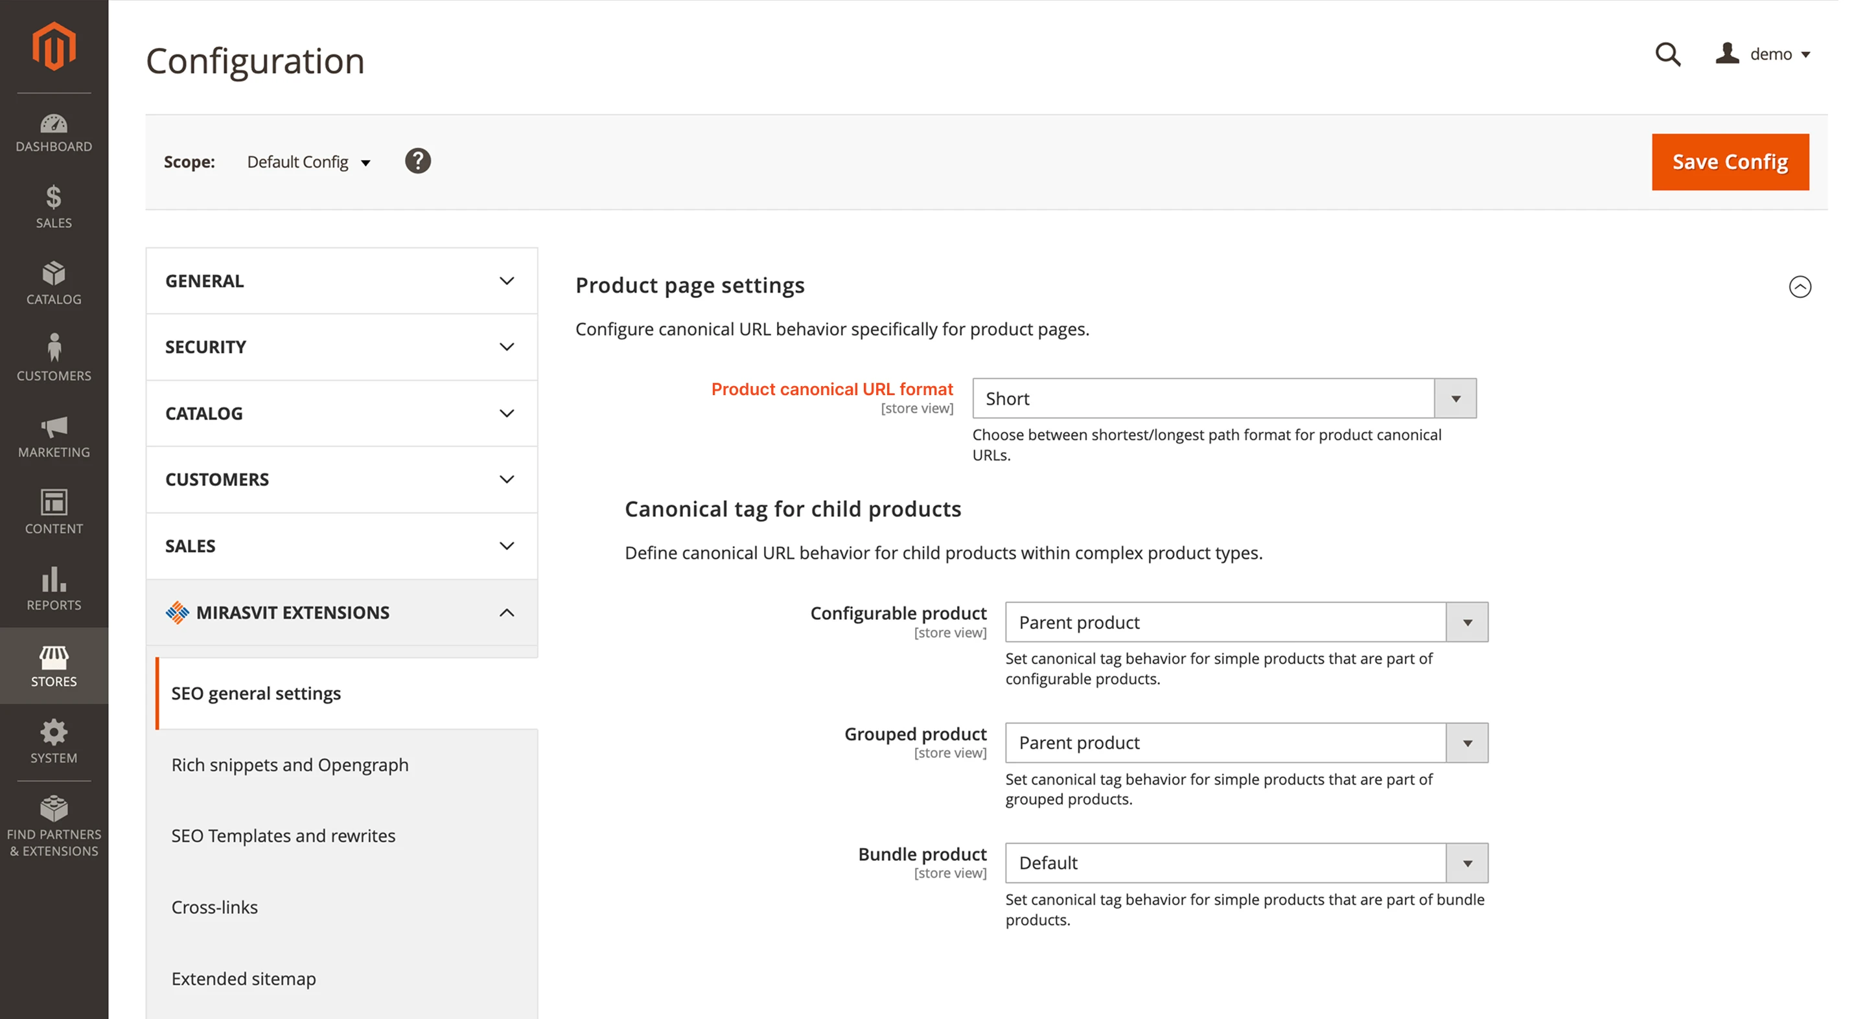Select the Marketing megaphone icon

(x=54, y=434)
